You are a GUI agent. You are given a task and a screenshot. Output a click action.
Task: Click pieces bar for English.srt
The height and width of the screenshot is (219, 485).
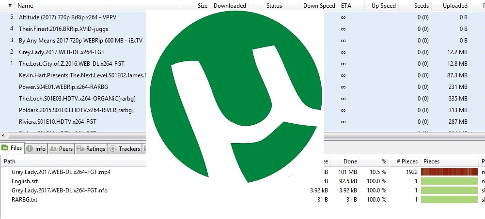coord(449,181)
